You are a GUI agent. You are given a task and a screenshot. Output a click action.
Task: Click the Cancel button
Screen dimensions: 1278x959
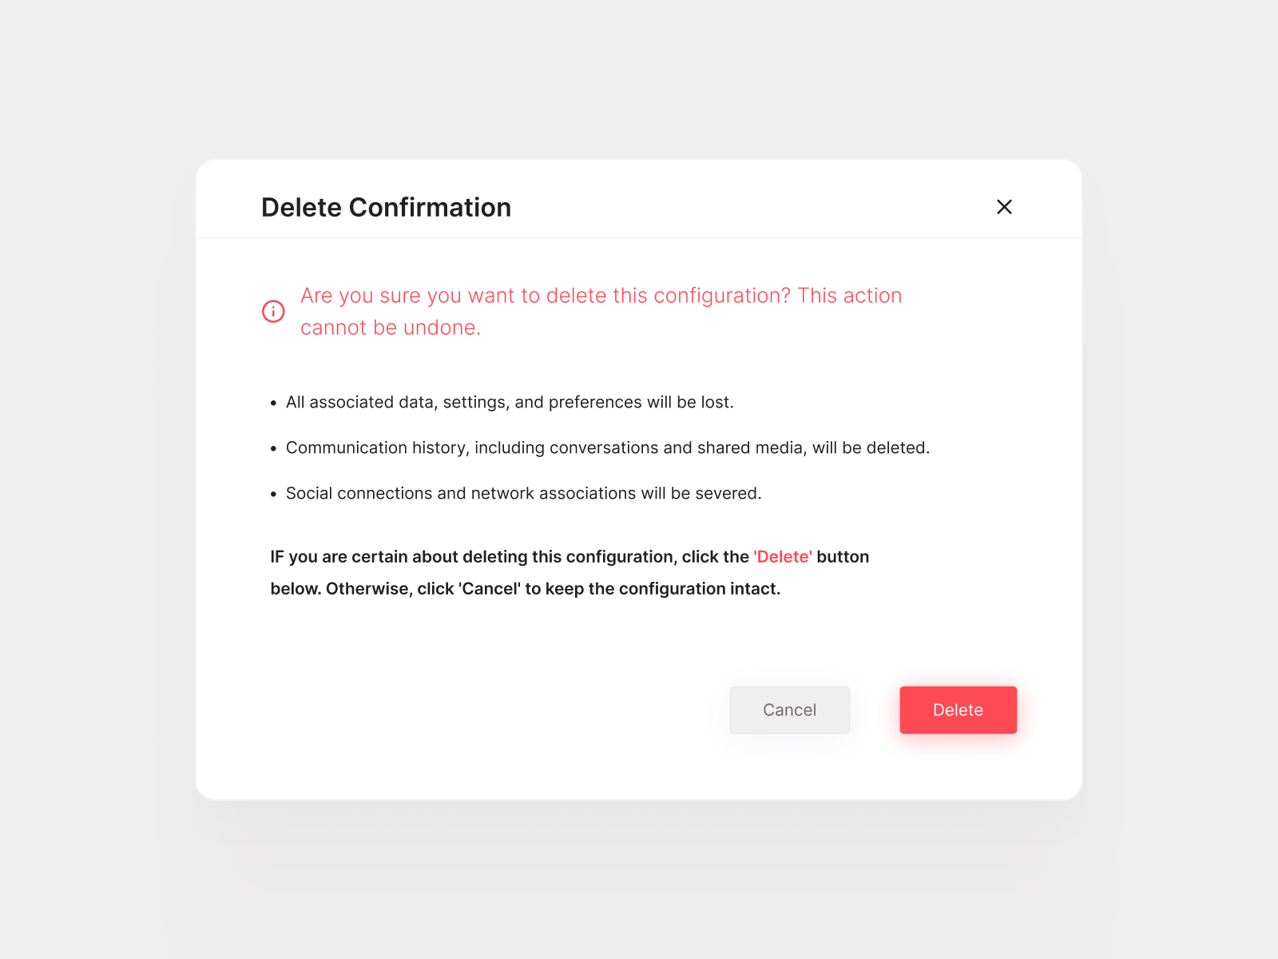789,710
